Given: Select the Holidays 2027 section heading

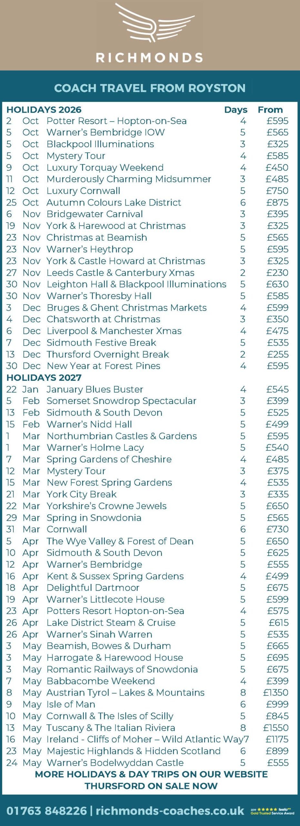Looking at the screenshot, I should click(x=44, y=378).
